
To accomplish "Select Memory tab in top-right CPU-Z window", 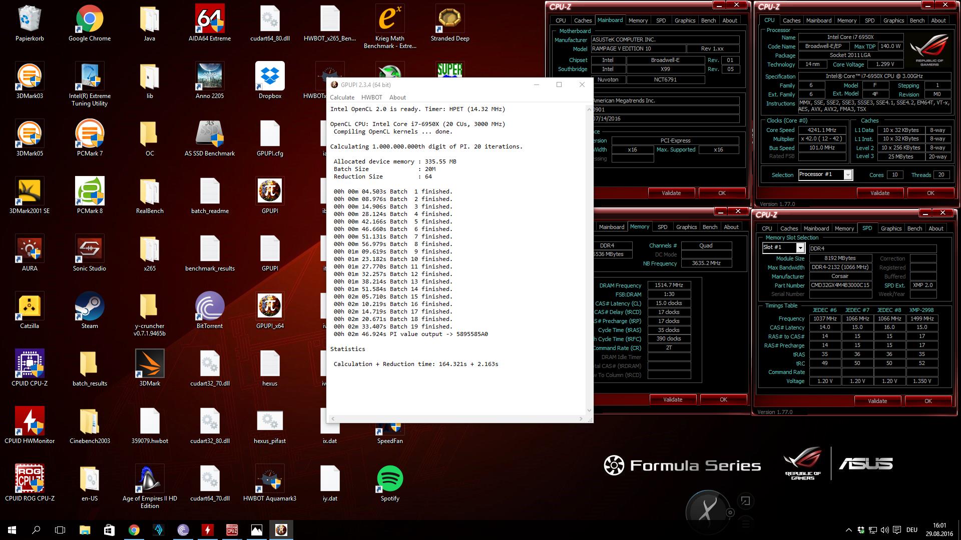I will 847,20.
